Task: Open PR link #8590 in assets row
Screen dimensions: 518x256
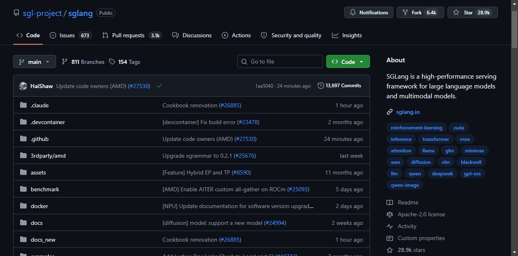Action: click(x=241, y=172)
